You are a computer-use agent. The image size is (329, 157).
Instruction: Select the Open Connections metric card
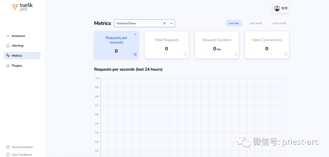pyautogui.click(x=267, y=44)
